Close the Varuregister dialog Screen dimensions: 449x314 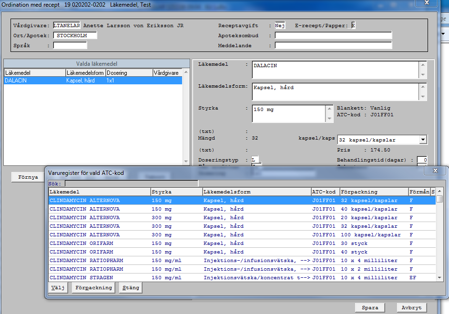click(x=435, y=171)
